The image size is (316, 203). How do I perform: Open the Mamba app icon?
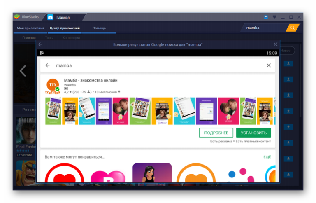click(53, 86)
